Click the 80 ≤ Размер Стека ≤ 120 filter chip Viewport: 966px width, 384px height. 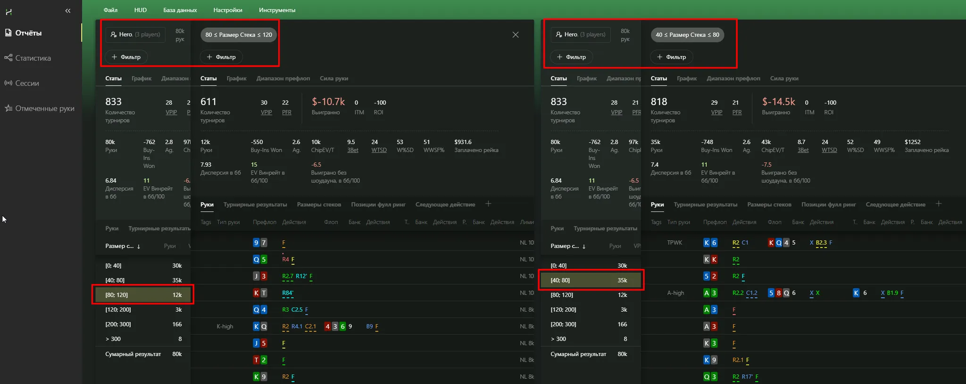tap(239, 35)
